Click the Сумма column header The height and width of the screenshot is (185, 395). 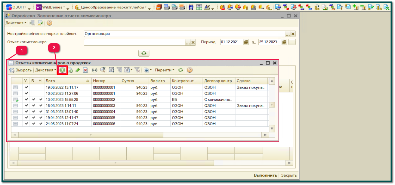click(x=134, y=81)
